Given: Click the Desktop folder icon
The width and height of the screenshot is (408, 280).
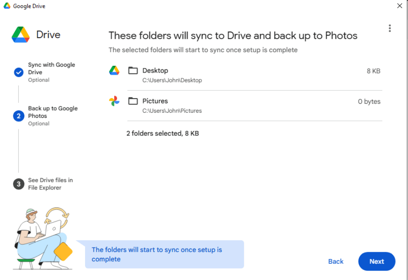Looking at the screenshot, I should coord(133,70).
